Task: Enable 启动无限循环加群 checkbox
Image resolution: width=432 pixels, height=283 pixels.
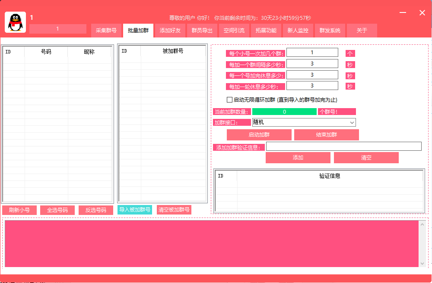Action: [229, 100]
